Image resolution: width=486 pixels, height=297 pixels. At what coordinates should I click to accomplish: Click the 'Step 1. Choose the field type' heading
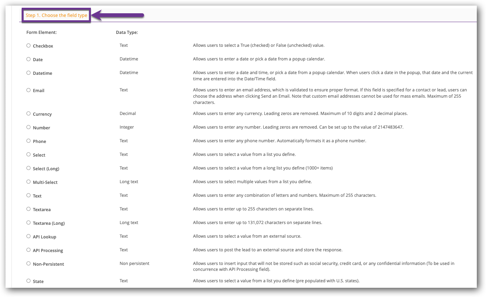56,15
